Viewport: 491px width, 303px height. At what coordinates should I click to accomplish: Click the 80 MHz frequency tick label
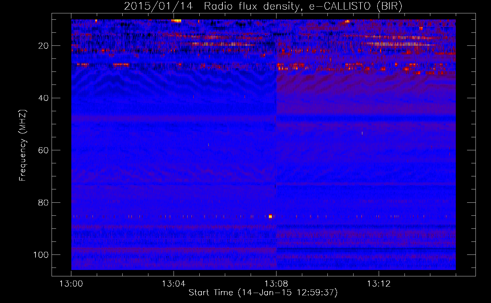(44, 202)
